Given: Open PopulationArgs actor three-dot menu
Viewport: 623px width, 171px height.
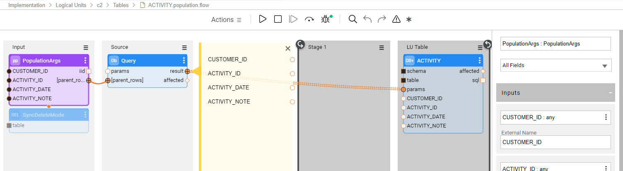Looking at the screenshot, I should coord(85,60).
